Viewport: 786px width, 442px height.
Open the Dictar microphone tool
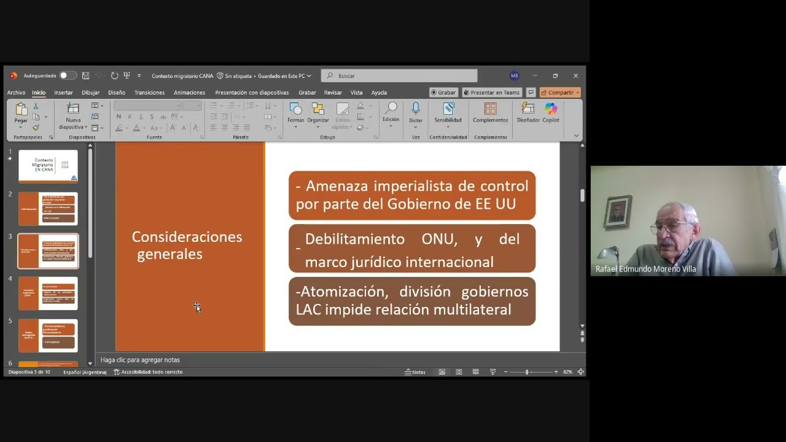pos(416,109)
